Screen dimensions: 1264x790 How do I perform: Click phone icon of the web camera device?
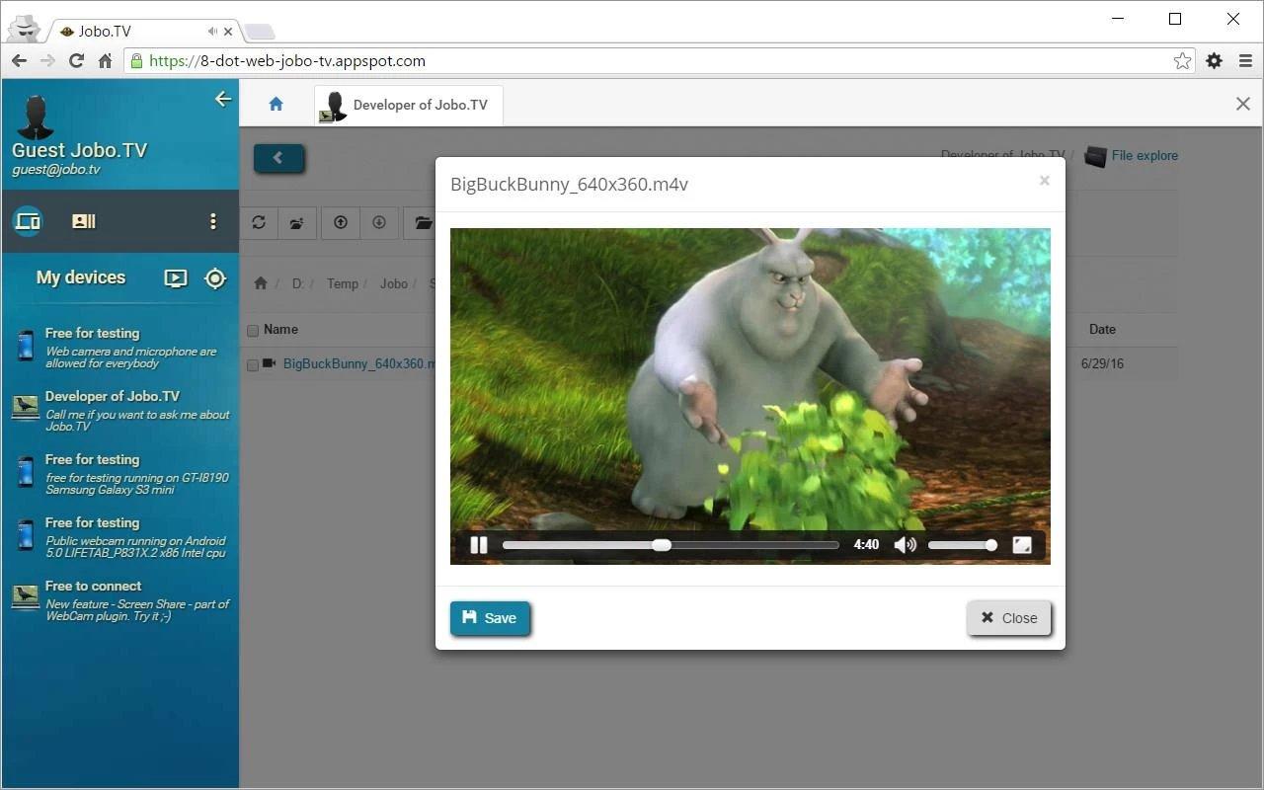26,346
